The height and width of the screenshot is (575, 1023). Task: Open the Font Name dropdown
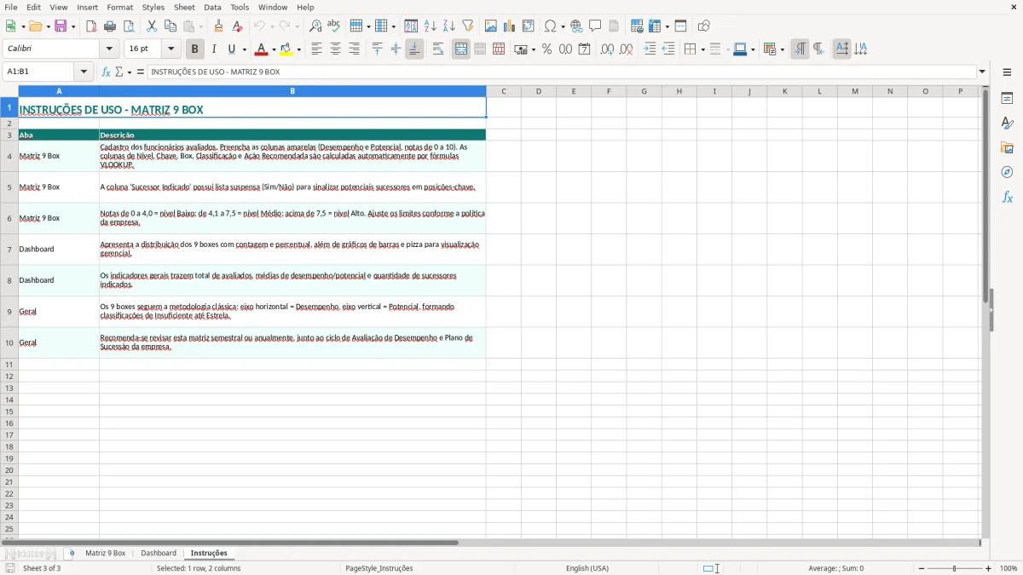(x=109, y=49)
